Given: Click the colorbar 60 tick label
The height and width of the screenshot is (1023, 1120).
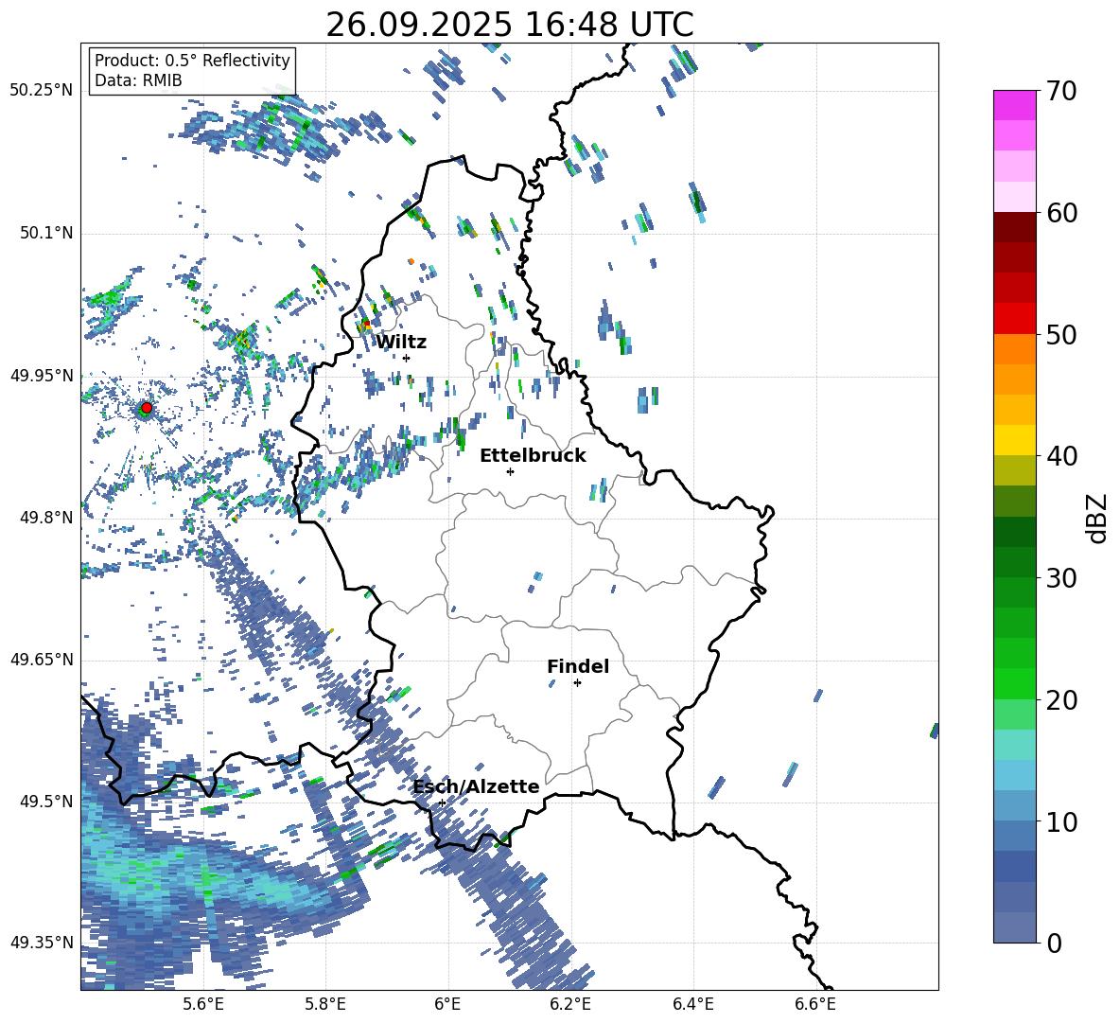Looking at the screenshot, I should (x=1062, y=213).
